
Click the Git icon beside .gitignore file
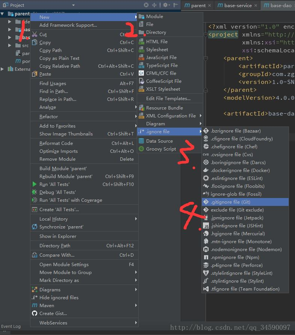pos(206,202)
